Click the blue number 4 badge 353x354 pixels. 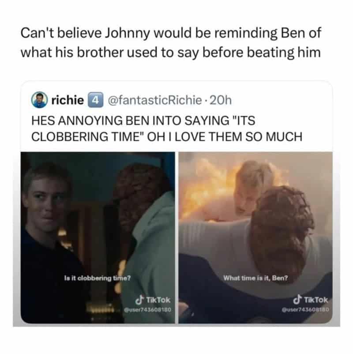(95, 100)
